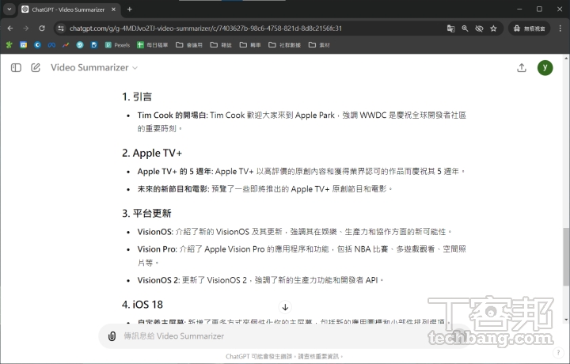Open the Meta logo bookmark
570x364 pixels.
pos(51,44)
